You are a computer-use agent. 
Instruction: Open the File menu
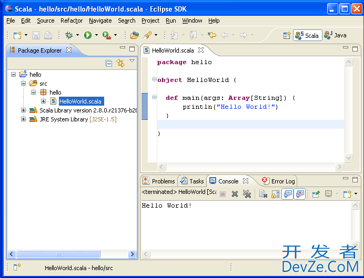point(11,20)
